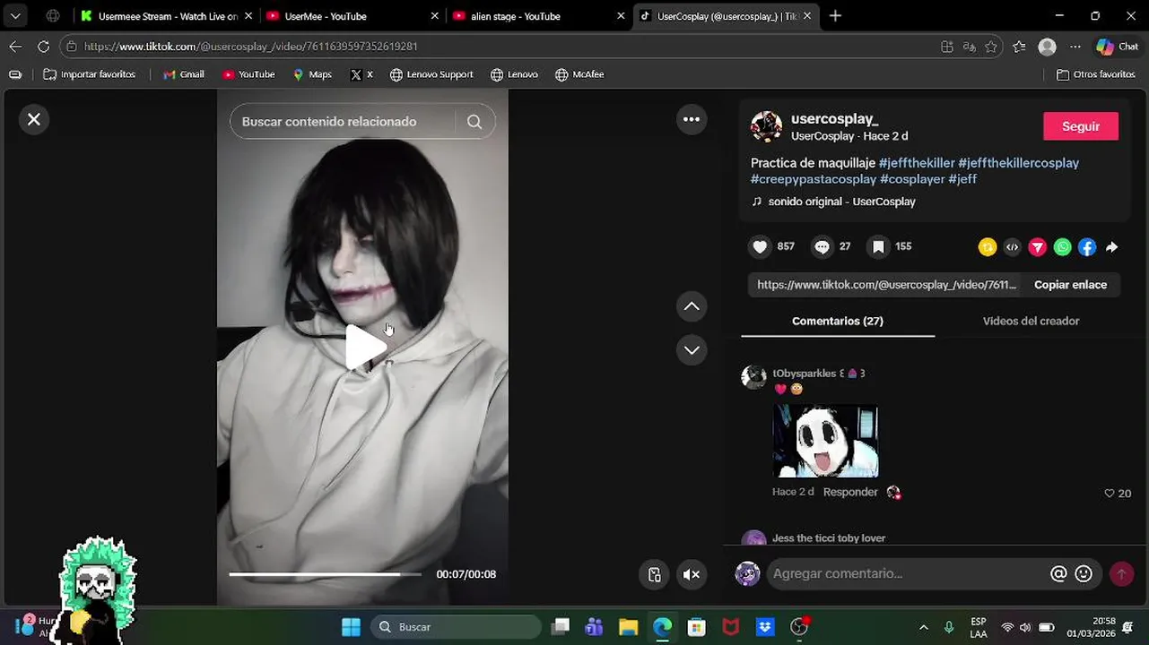Screen dimensions: 1149x645
Task: Switch to UserMee - YouTube browser tab
Action: click(352, 16)
